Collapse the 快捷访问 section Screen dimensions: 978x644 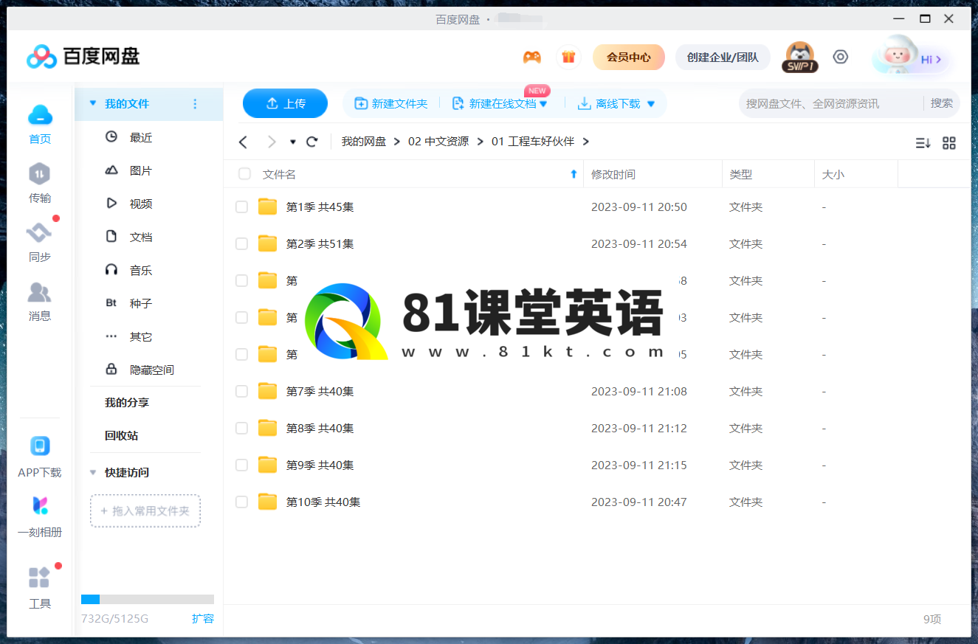[x=93, y=472]
